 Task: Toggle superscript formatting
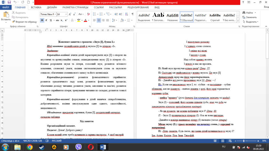tap(66, 20)
